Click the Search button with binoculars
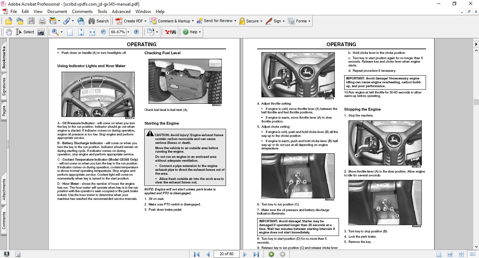Screen dimensions: 479x258 click(x=99, y=21)
